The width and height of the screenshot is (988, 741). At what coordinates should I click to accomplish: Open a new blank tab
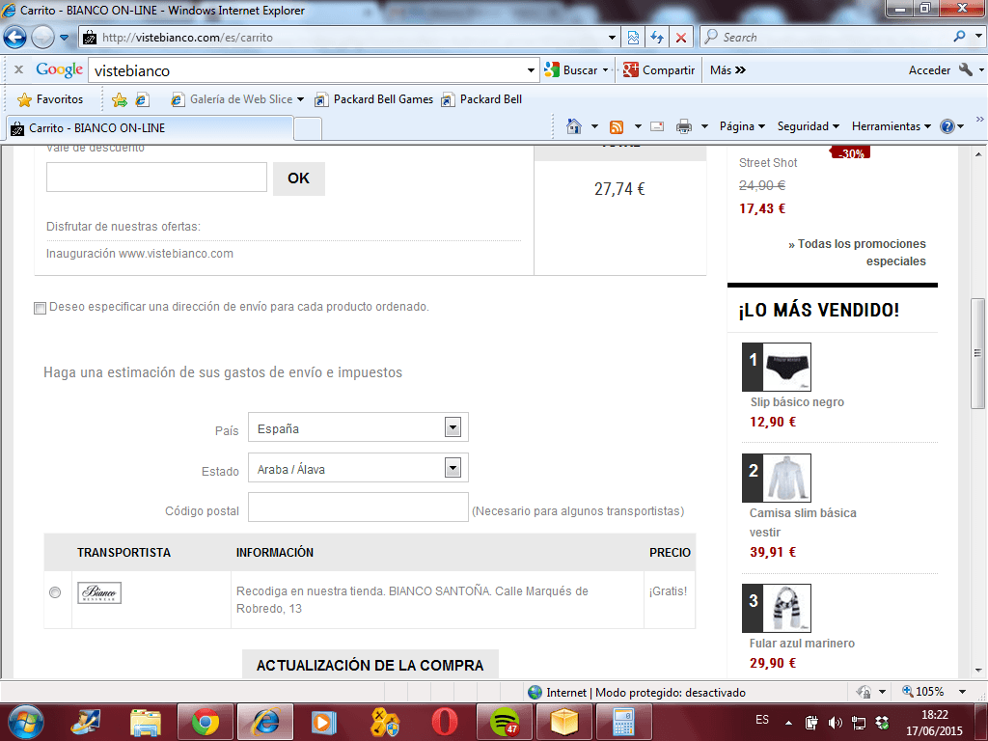pyautogui.click(x=308, y=128)
